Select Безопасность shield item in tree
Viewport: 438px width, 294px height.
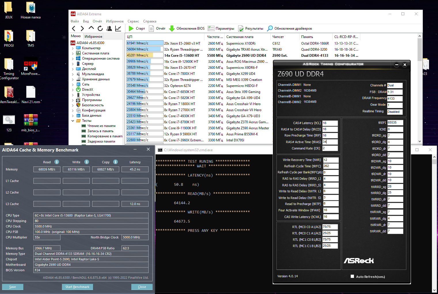(93, 105)
